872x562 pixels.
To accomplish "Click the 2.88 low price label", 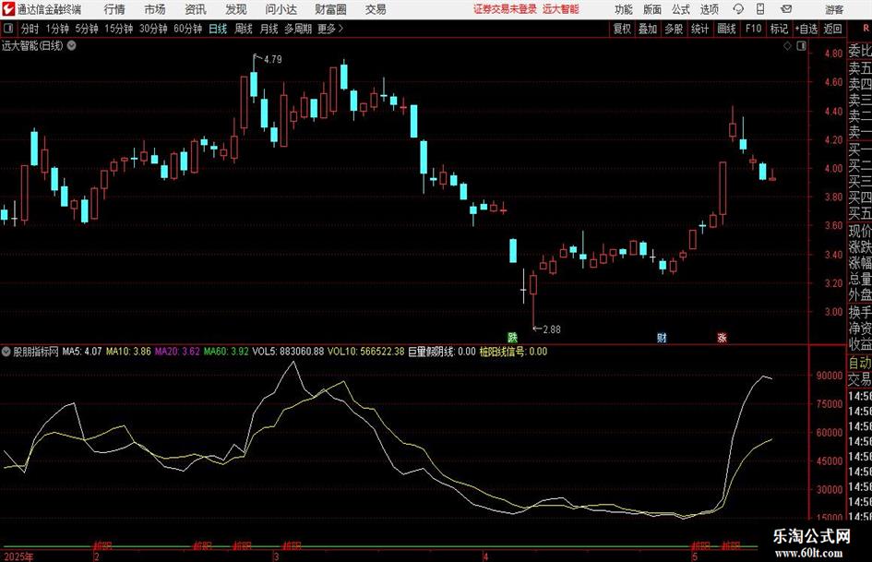I will tap(552, 329).
